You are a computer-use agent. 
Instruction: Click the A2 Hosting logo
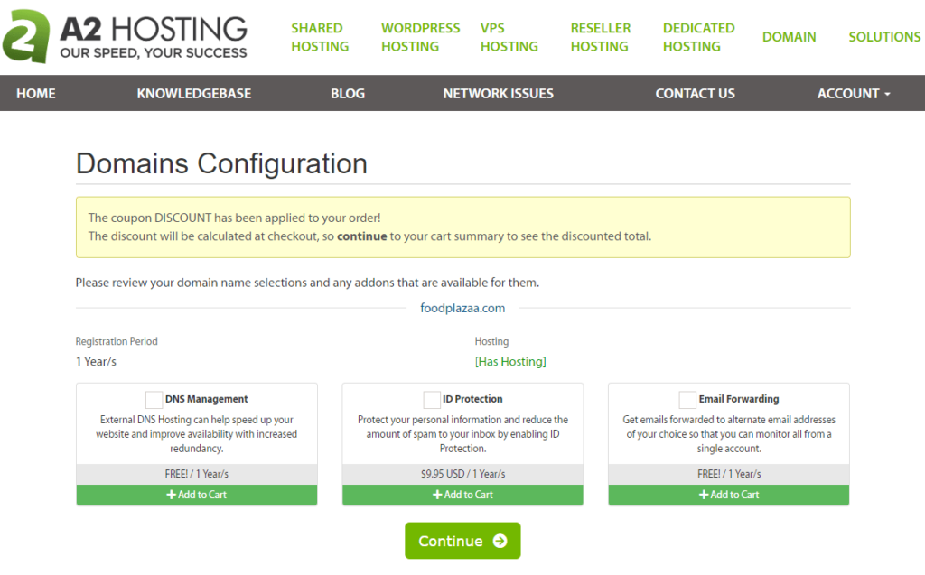[125, 37]
